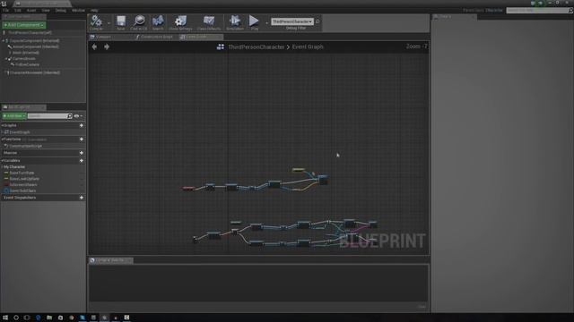Select the ConstructionScript function entry
Screen dimensions: 574x322
click(26, 146)
